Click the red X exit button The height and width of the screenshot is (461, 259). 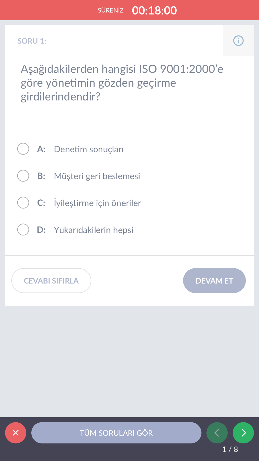point(16,433)
